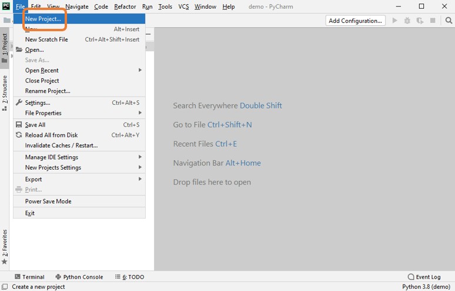Click the Reload All from Disk icon
Screen dimensions: 455x291
pos(19,135)
